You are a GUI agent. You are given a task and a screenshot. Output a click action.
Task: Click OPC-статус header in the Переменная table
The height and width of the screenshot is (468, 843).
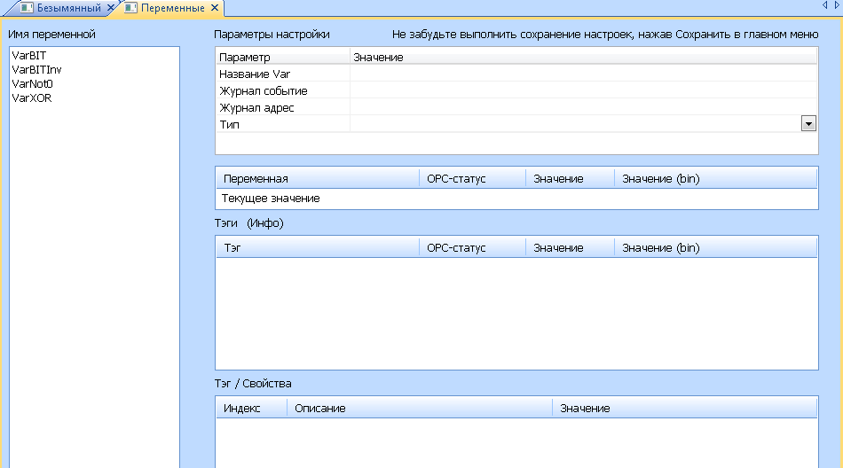471,179
